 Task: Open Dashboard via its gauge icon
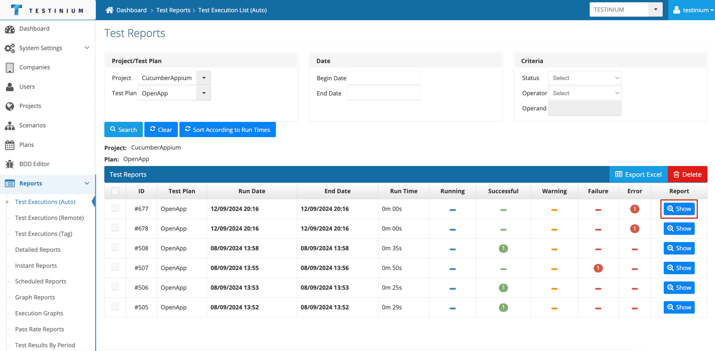pyautogui.click(x=10, y=29)
